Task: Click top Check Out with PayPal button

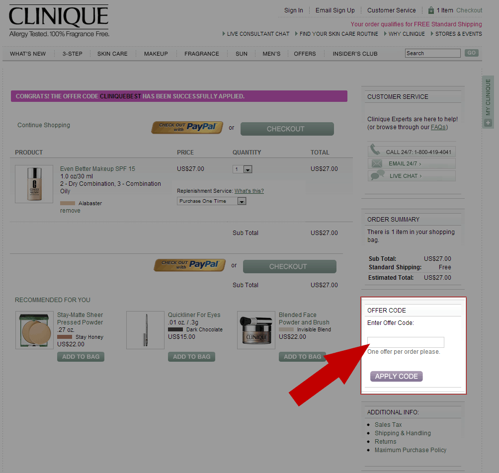Action: [187, 128]
